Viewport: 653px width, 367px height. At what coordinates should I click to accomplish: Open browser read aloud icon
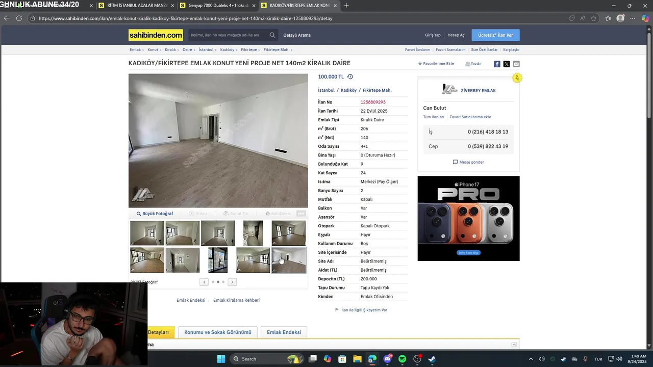(x=583, y=18)
